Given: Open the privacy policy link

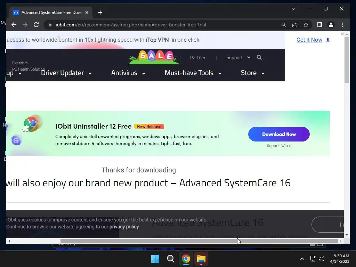Looking at the screenshot, I should pyautogui.click(x=124, y=227).
